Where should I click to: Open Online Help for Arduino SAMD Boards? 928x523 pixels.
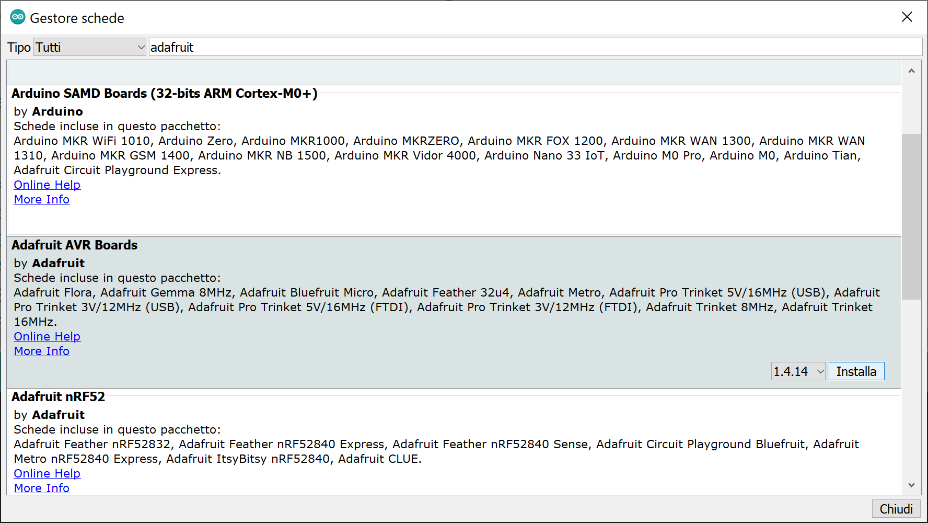pyautogui.click(x=47, y=185)
